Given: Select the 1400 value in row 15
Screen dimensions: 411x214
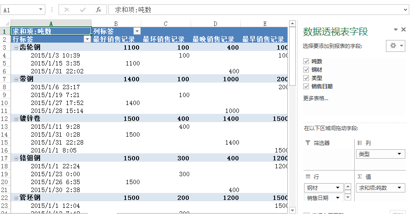Looking at the screenshot, I should tap(232, 142).
